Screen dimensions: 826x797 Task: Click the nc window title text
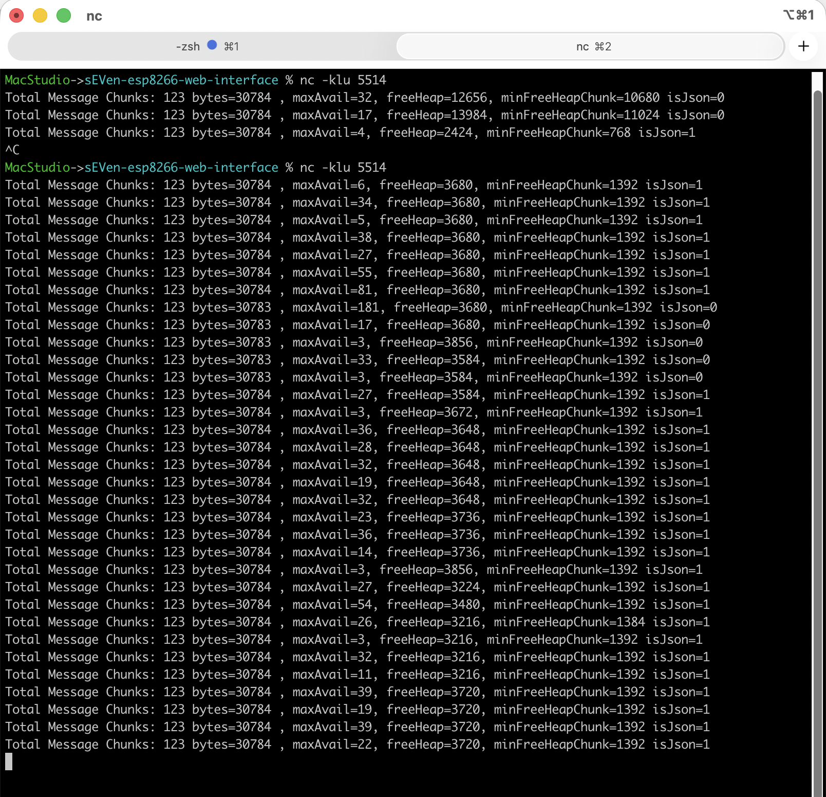94,16
